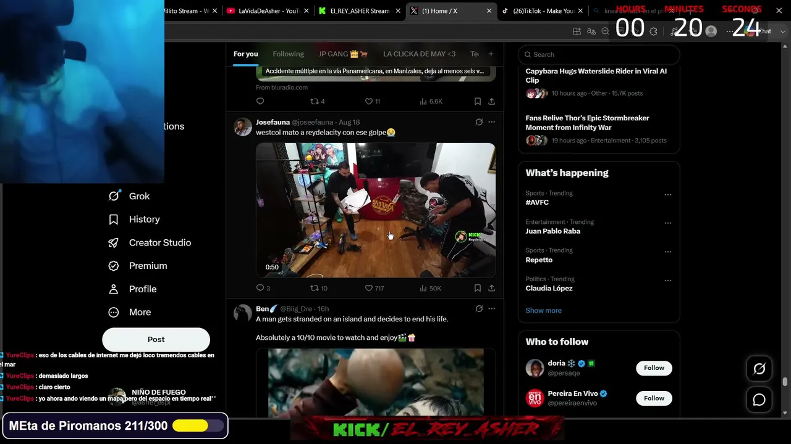Screen dimensions: 791x444
Task: Open the LA CLICKA DE MAY <3 tab
Action: click(x=419, y=54)
